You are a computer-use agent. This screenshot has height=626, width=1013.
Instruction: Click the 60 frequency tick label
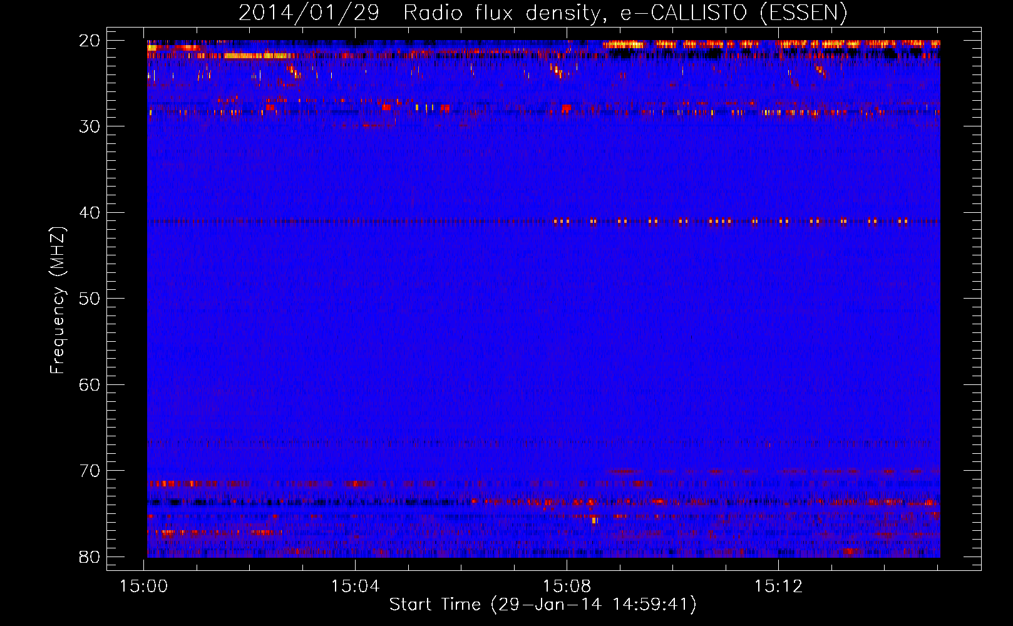click(90, 384)
